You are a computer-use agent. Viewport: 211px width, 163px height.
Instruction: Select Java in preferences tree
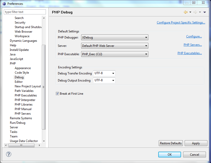click(x=12, y=54)
